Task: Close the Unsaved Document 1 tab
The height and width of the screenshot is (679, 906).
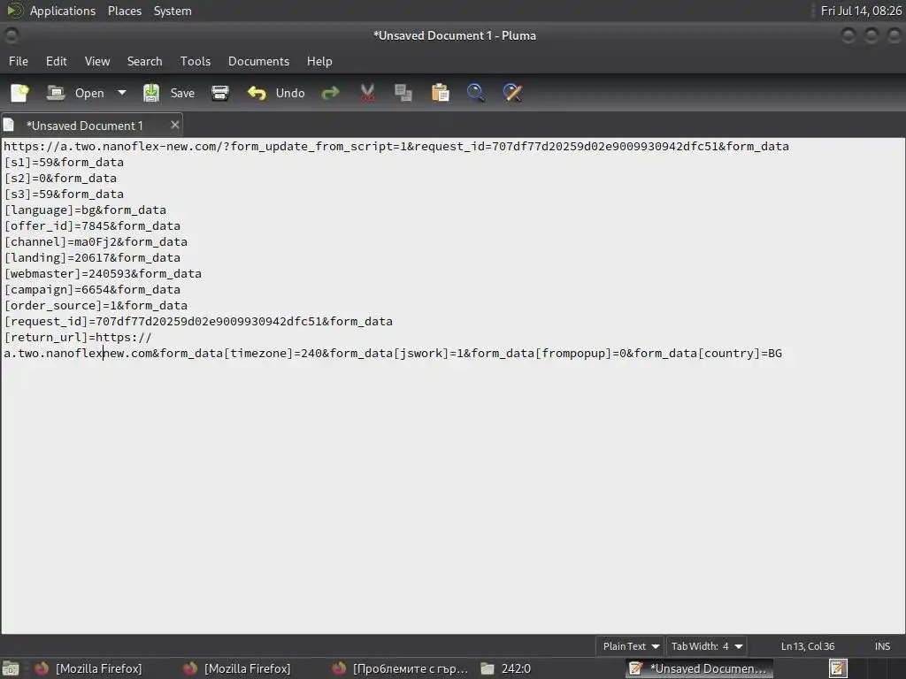Action: pos(175,125)
